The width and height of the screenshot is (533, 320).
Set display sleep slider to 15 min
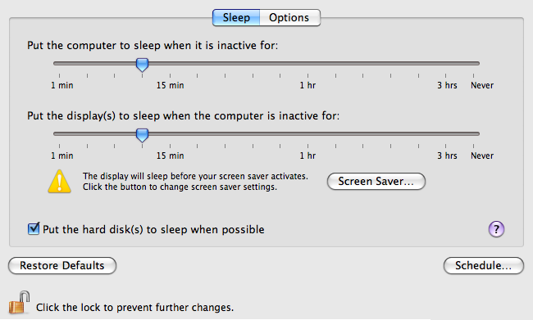click(170, 133)
